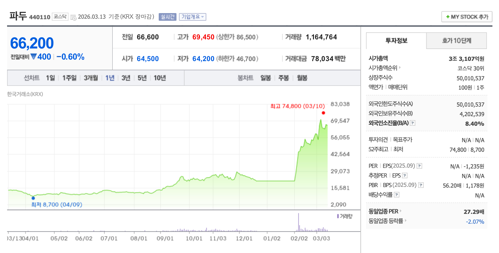499x253 pixels.
Task: Open help icon beside BPS (2025.09)
Action: 421,185
